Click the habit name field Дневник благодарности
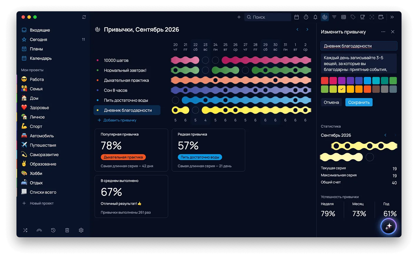 tap(359, 46)
